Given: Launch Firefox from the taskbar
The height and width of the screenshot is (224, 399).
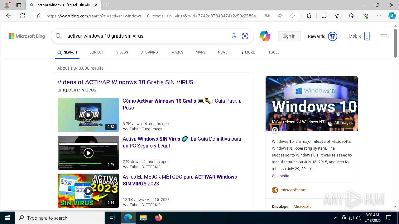Looking at the screenshot, I should click(159, 218).
